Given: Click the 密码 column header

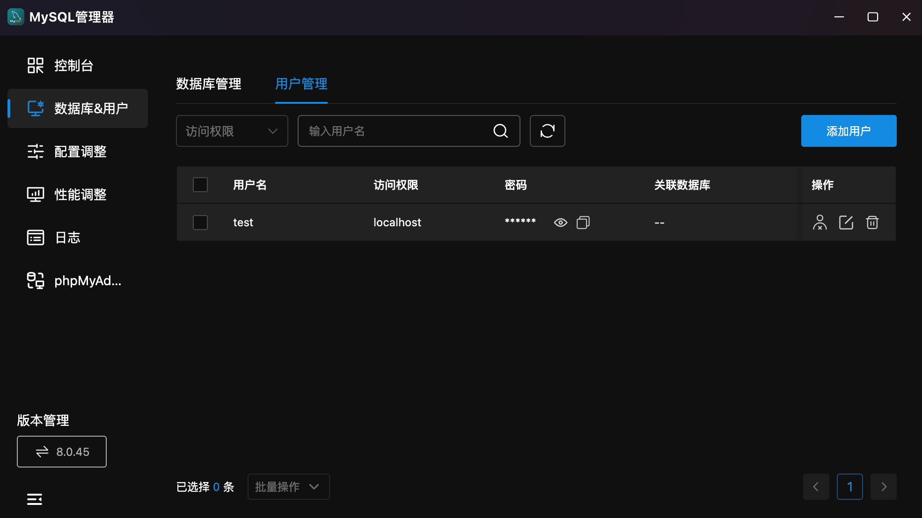Looking at the screenshot, I should (x=516, y=185).
